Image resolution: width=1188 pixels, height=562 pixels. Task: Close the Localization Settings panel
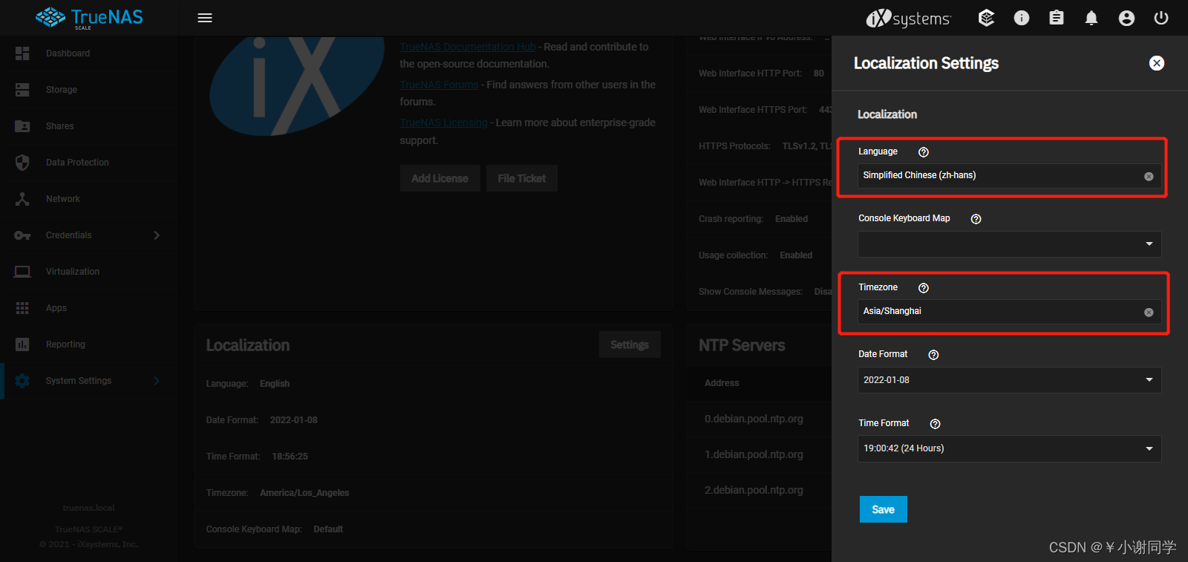[x=1157, y=63]
